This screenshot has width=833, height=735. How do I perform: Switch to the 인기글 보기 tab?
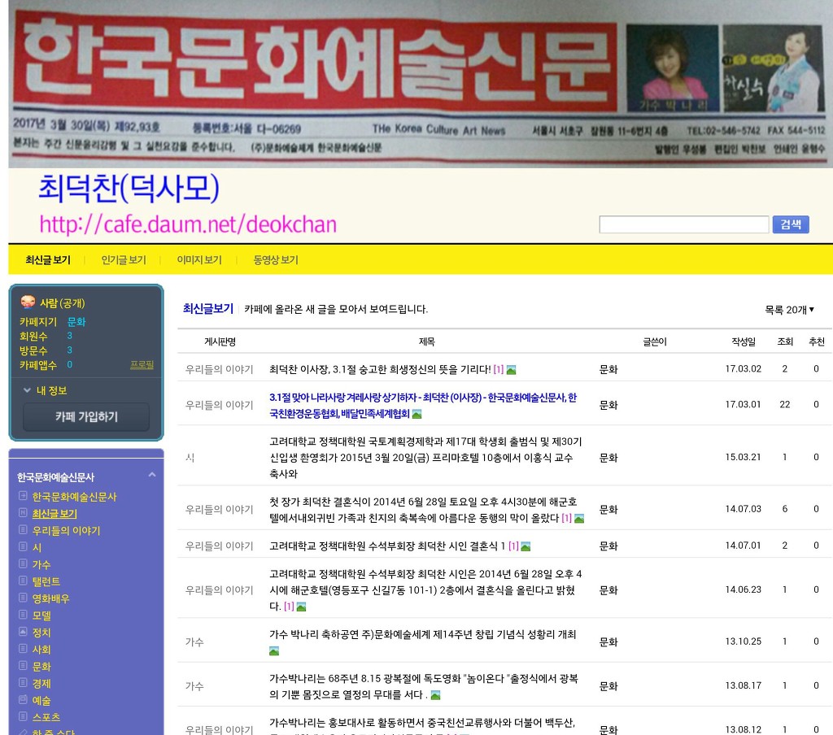124,260
